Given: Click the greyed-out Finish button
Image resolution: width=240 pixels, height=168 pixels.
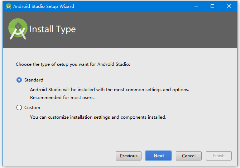Looking at the screenshot, I should point(219,156).
